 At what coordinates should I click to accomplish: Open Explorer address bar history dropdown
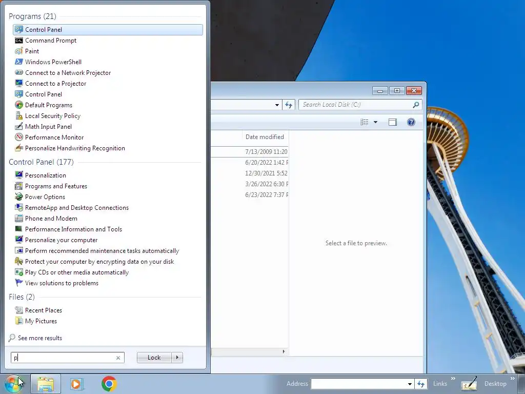pos(277,105)
